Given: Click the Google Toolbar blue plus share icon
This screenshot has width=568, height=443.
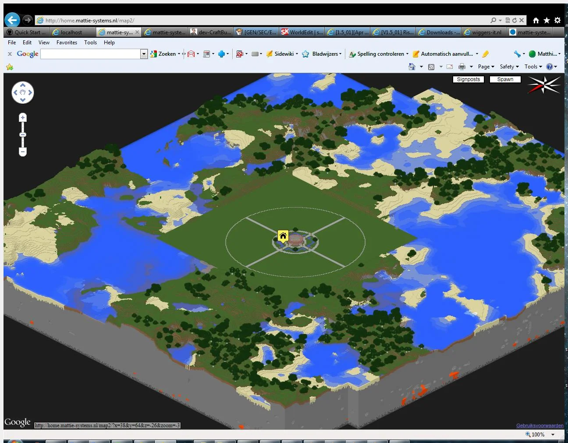Looking at the screenshot, I should coord(221,54).
